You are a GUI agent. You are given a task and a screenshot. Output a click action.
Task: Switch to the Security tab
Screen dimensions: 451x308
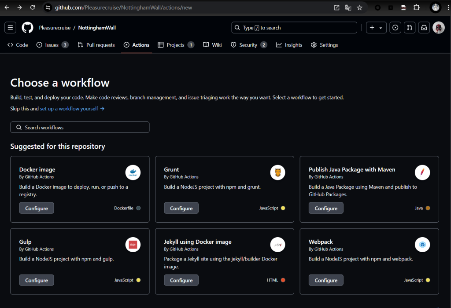tap(248, 45)
